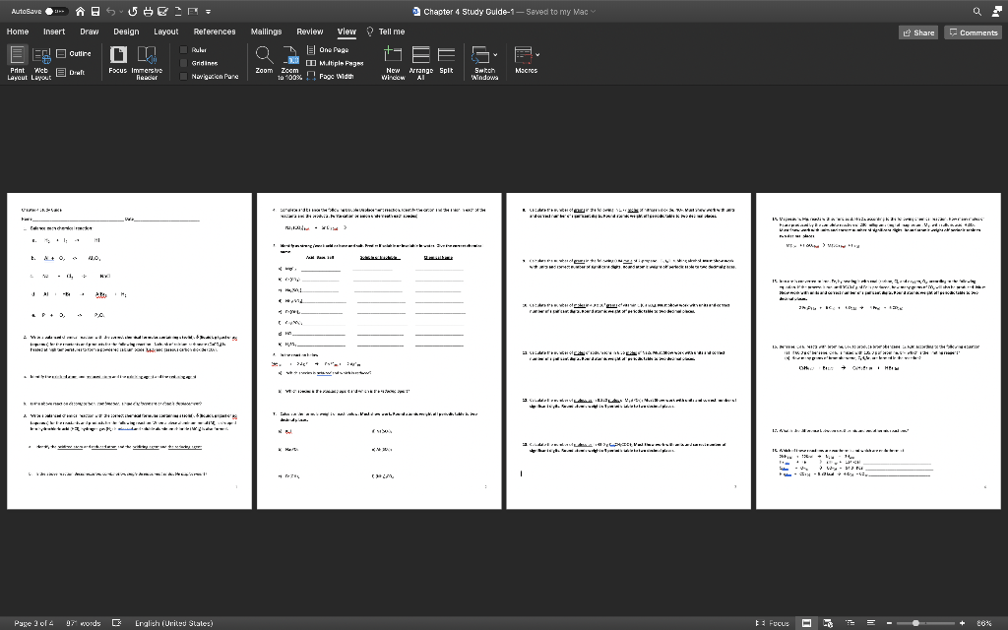This screenshot has width=1008, height=630.
Task: Click the zoom in plus button
Action: click(963, 623)
